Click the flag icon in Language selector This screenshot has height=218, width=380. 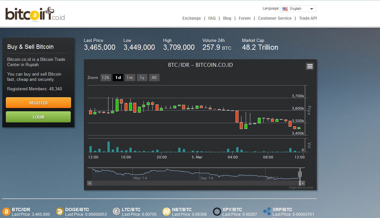click(x=285, y=9)
